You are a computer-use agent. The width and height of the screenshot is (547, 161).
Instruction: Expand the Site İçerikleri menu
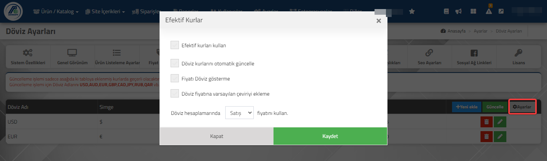coord(105,12)
